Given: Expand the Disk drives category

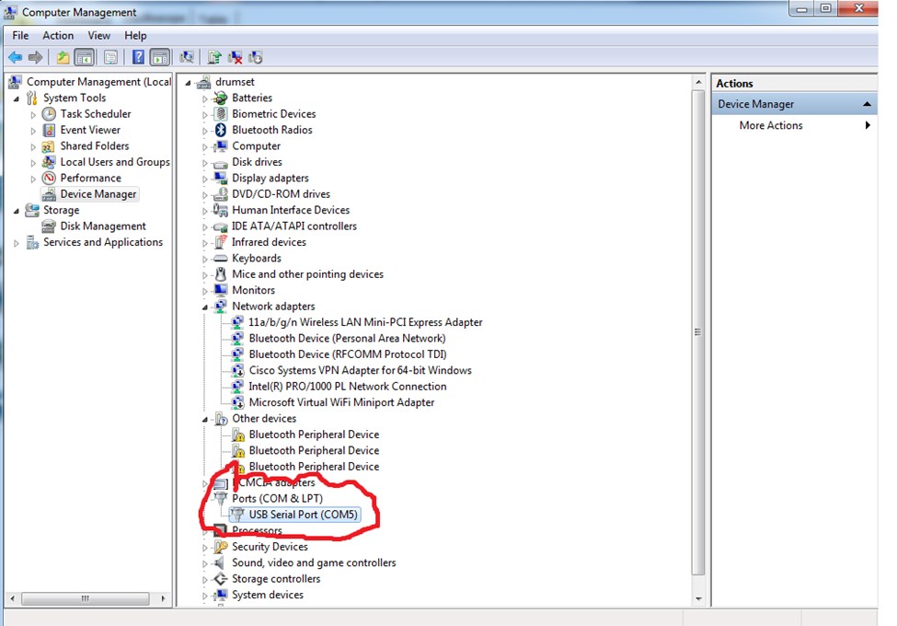Looking at the screenshot, I should click(205, 163).
